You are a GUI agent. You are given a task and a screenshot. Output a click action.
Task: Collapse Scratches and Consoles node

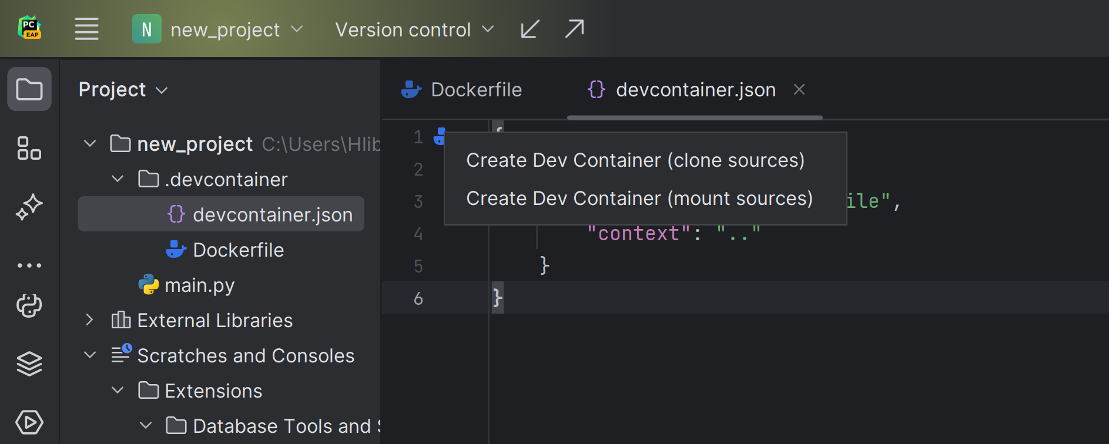[x=90, y=355]
